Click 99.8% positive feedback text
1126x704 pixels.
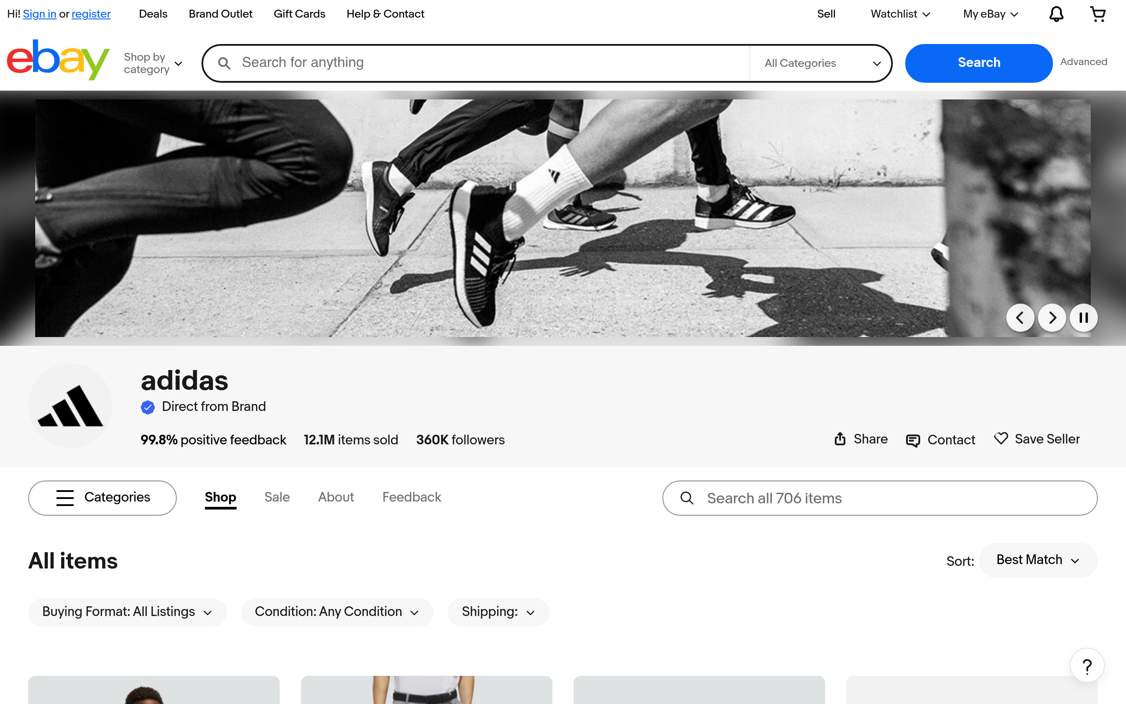click(214, 440)
